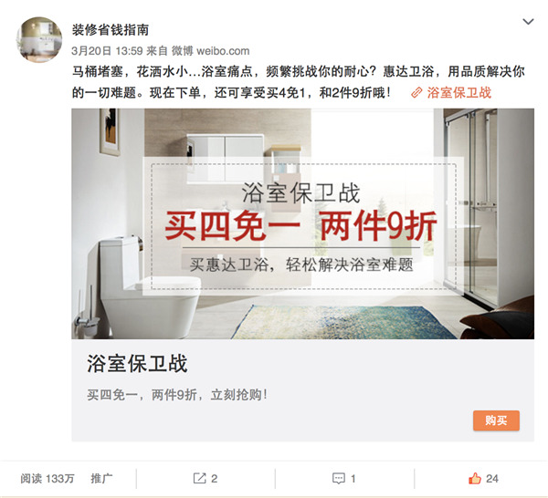
Task: Click the 阅读 133万 read count
Action: 47,479
